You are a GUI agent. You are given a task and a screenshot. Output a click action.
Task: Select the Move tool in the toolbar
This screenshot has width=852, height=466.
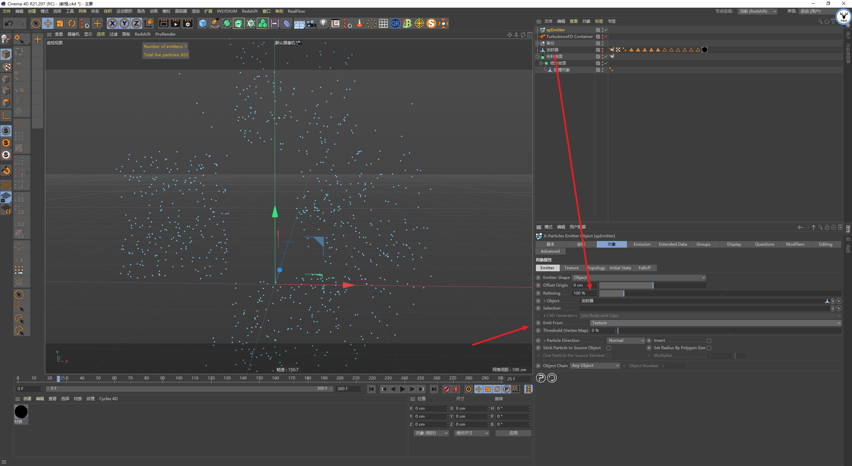point(48,23)
